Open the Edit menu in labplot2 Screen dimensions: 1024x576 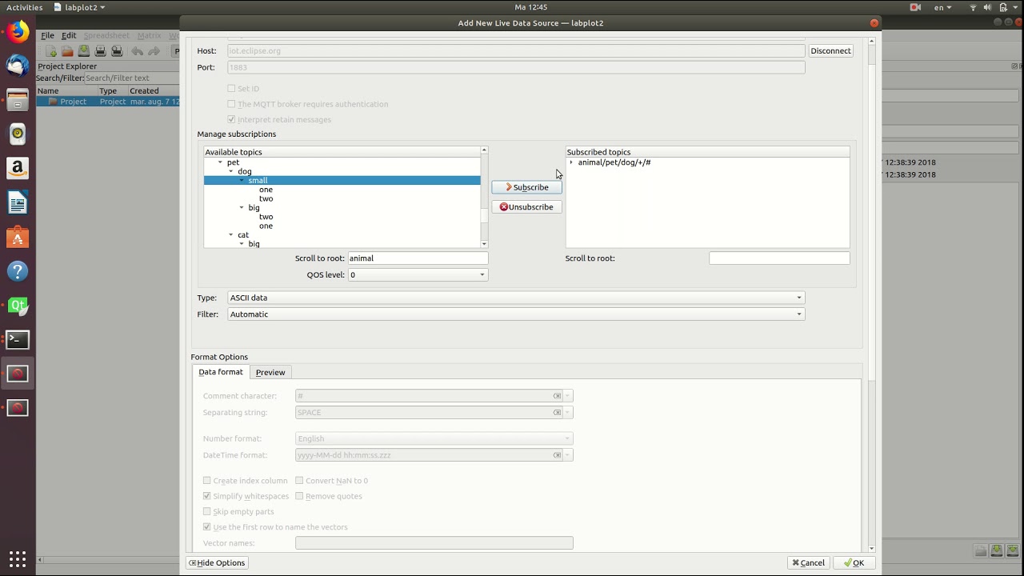[x=69, y=35]
